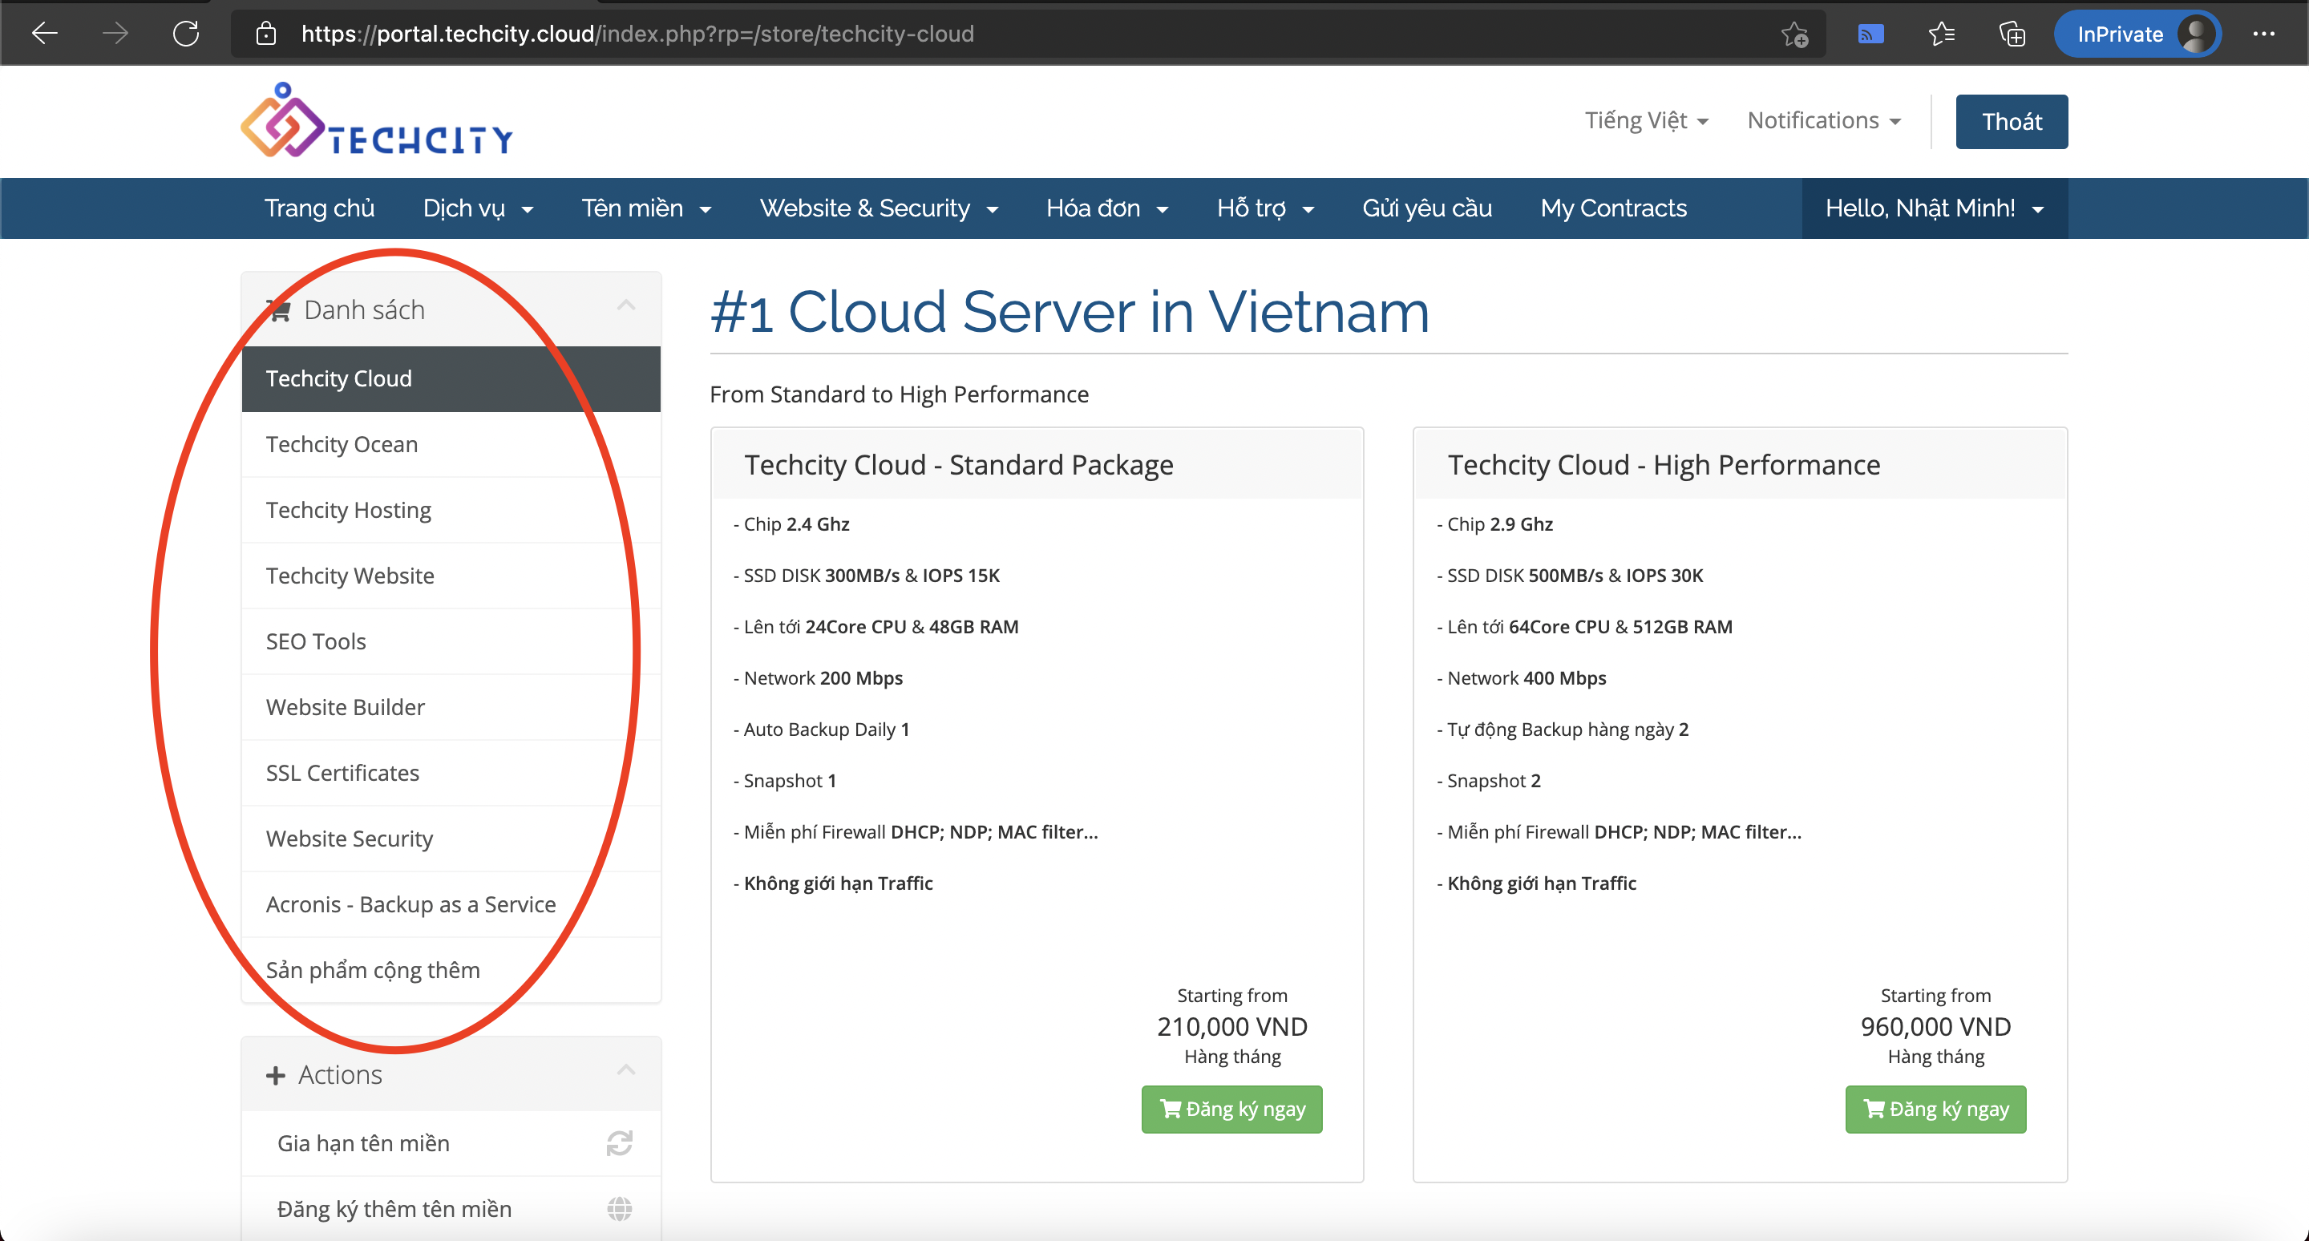
Task: Expand the Dịch vụ menu
Action: pyautogui.click(x=478, y=208)
